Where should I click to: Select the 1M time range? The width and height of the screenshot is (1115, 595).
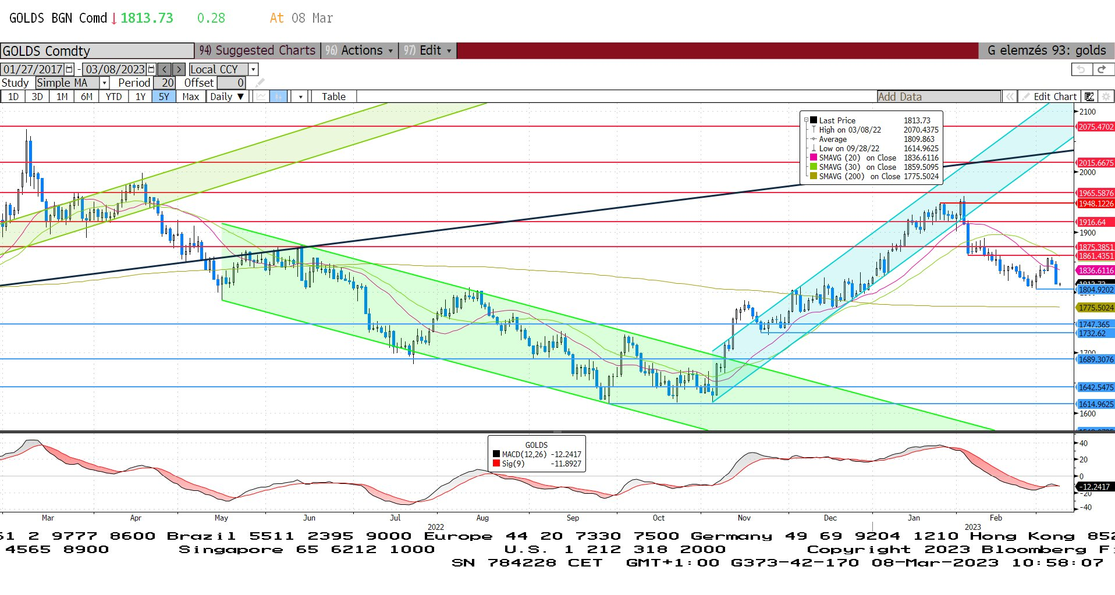(x=62, y=97)
